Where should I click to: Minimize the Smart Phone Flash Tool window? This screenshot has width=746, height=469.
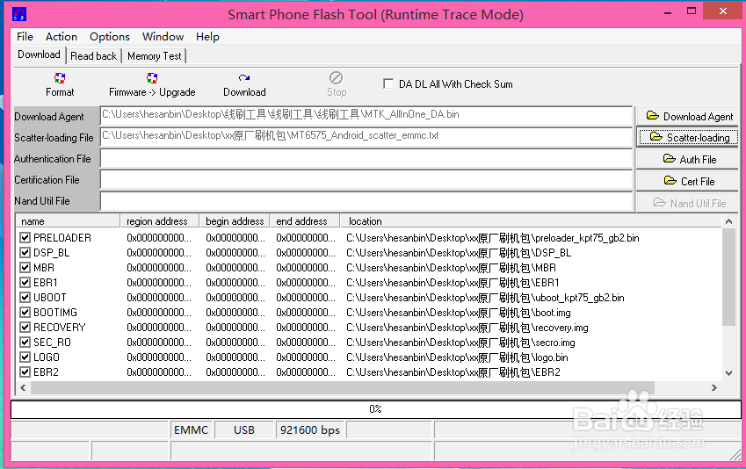click(x=668, y=11)
